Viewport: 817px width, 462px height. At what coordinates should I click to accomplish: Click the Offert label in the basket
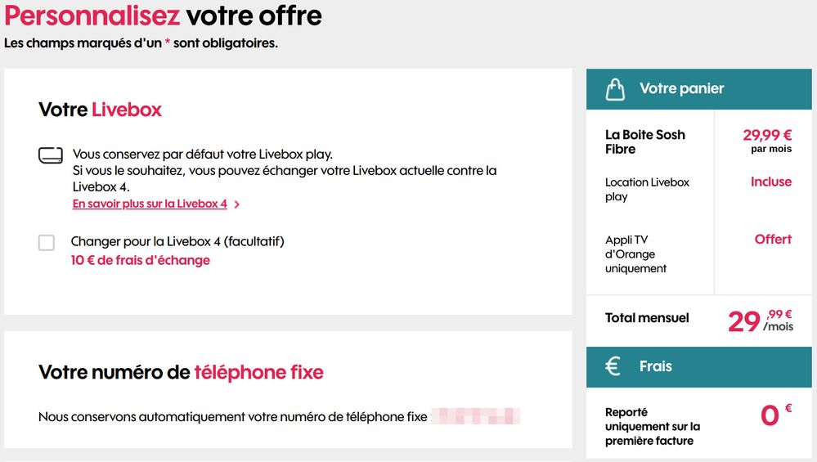click(773, 239)
